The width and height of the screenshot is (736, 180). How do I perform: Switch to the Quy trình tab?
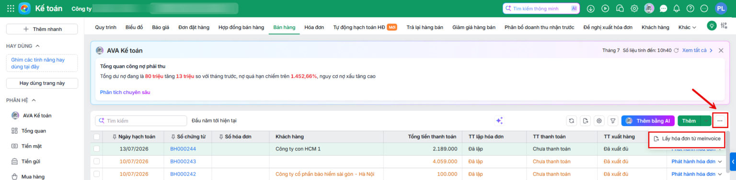click(105, 27)
